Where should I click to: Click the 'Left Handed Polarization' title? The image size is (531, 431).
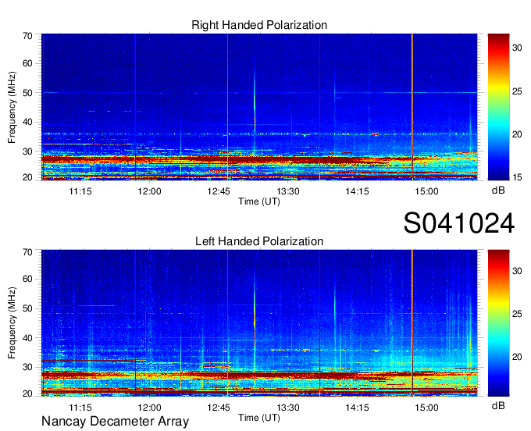tap(259, 241)
